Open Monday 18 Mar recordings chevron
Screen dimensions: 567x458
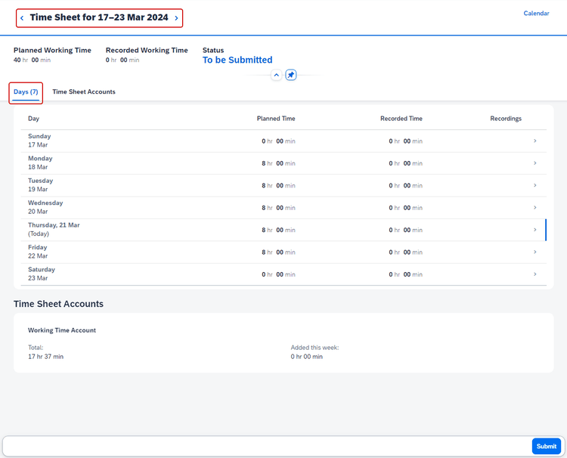(534, 163)
